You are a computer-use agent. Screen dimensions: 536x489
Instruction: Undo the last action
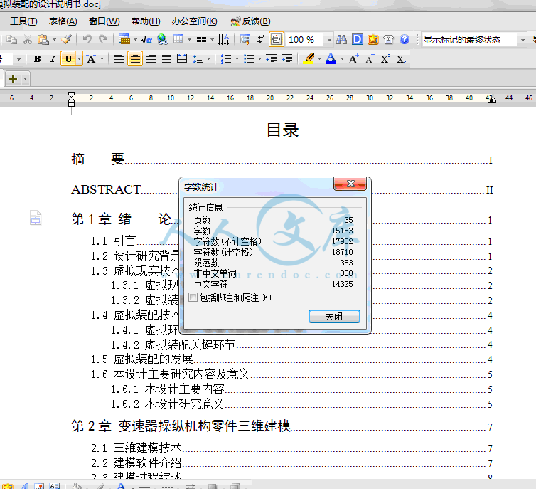click(87, 39)
